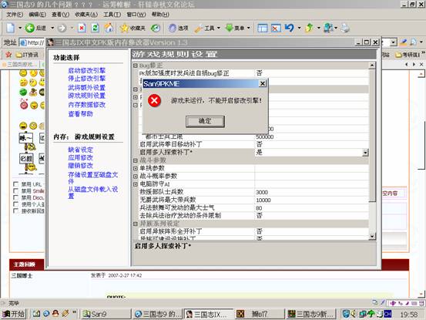Click the 开始 Start button
This screenshot has height=320, width=426.
point(14,314)
